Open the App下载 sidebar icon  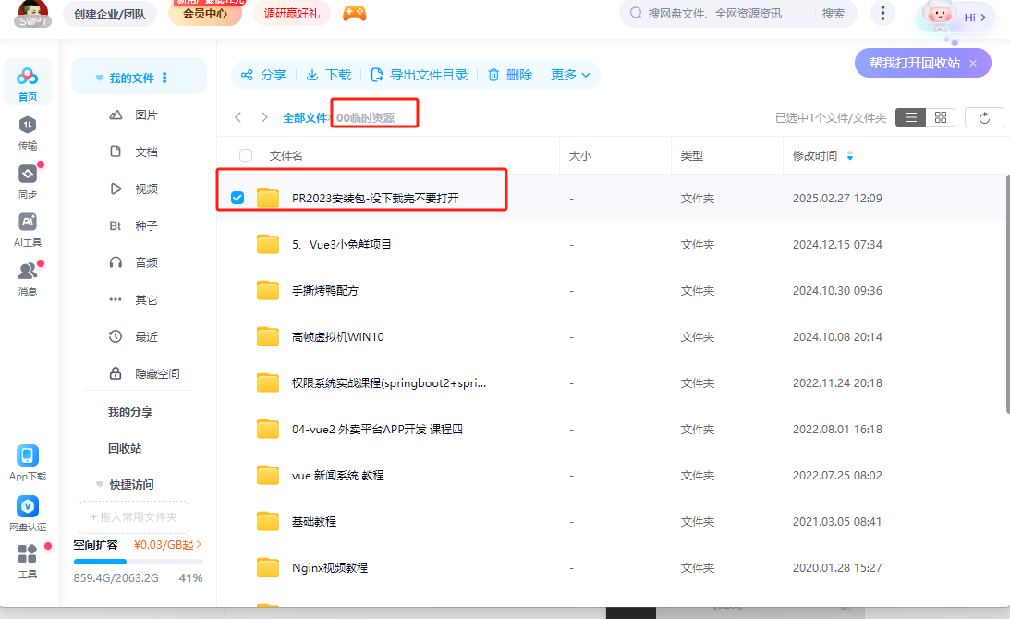28,456
